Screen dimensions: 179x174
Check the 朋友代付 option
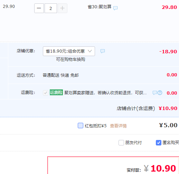click(x=121, y=143)
